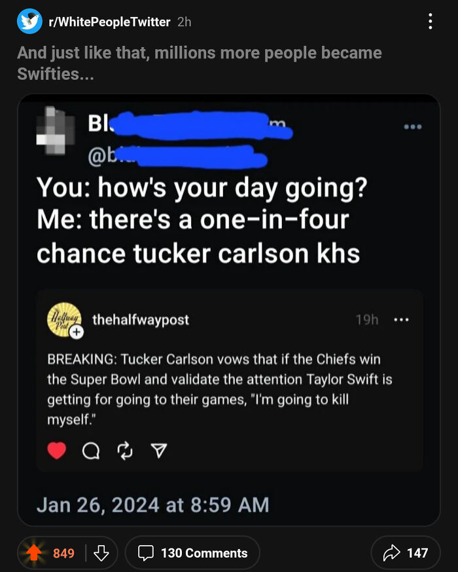Viewport: 458px width, 572px height.
Task: Downvote the post
Action: click(x=101, y=552)
